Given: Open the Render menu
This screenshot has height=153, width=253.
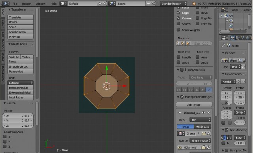Looking at the screenshot, I should pyautogui.click(x=26, y=4).
